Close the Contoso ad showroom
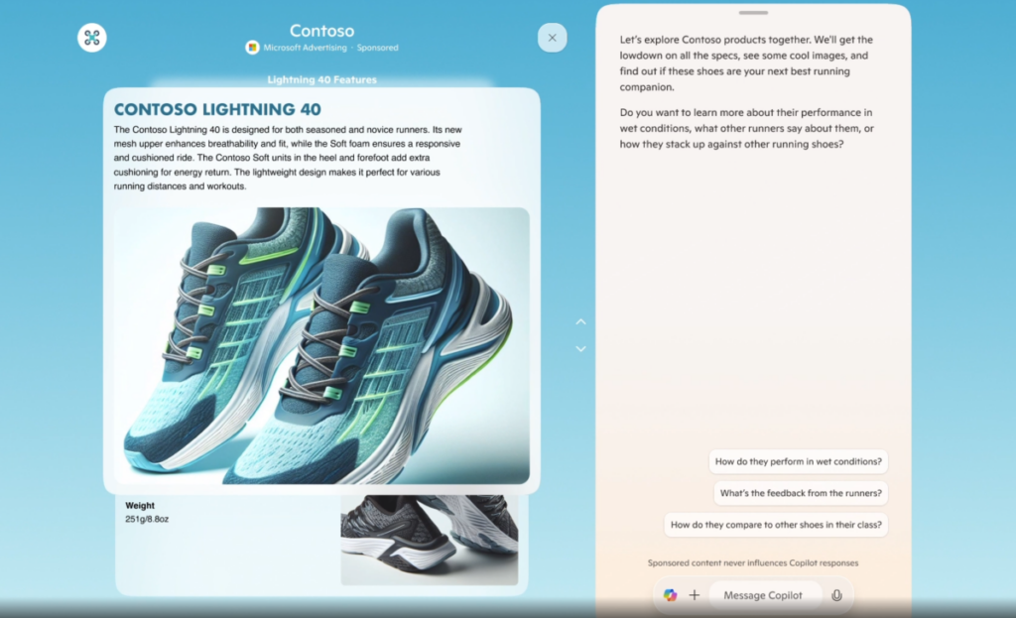Image resolution: width=1016 pixels, height=618 pixels. [x=552, y=38]
